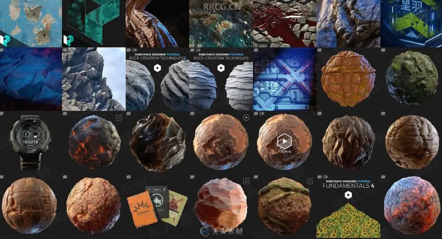The height and width of the screenshot is (239, 442).
Task: Click video camera icon above Fundamentals 4 title
Action: 326,177
